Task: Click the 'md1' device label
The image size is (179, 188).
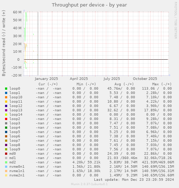Action: point(13,158)
